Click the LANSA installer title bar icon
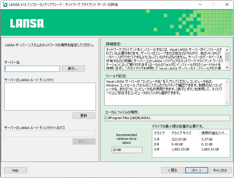Image resolution: width=234 pixels, height=178 pixels. point(5,4)
